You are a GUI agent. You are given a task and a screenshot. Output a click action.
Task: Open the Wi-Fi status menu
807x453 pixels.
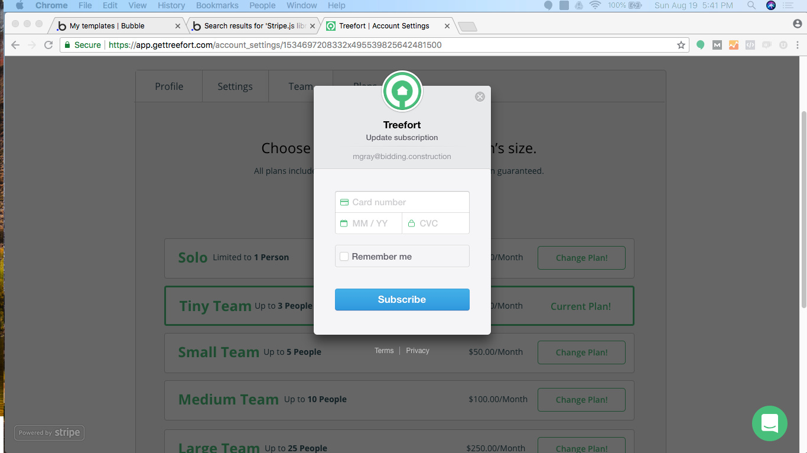tap(595, 5)
